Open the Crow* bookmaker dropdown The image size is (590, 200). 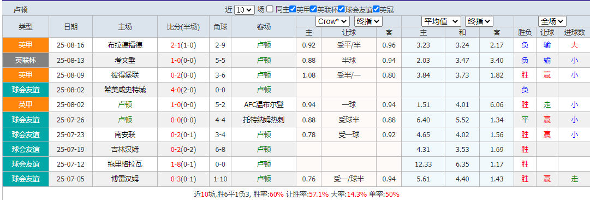332,21
